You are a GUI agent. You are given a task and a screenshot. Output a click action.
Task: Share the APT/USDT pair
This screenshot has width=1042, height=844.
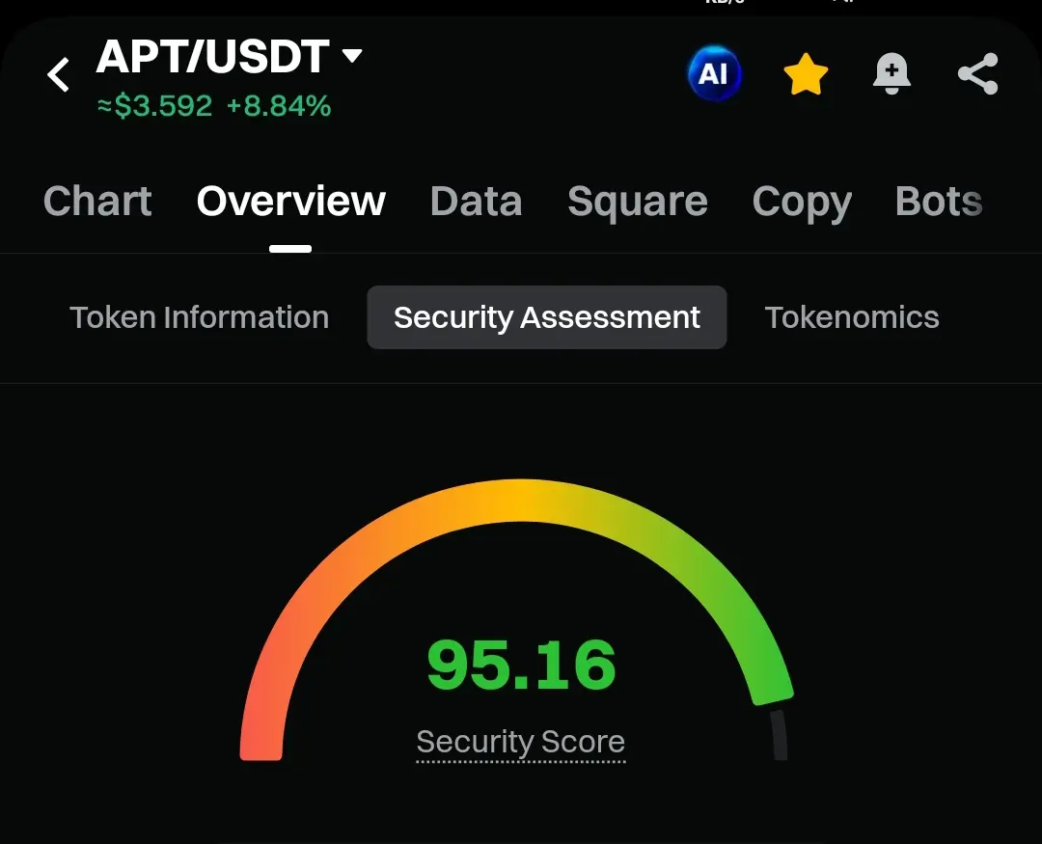(x=977, y=73)
